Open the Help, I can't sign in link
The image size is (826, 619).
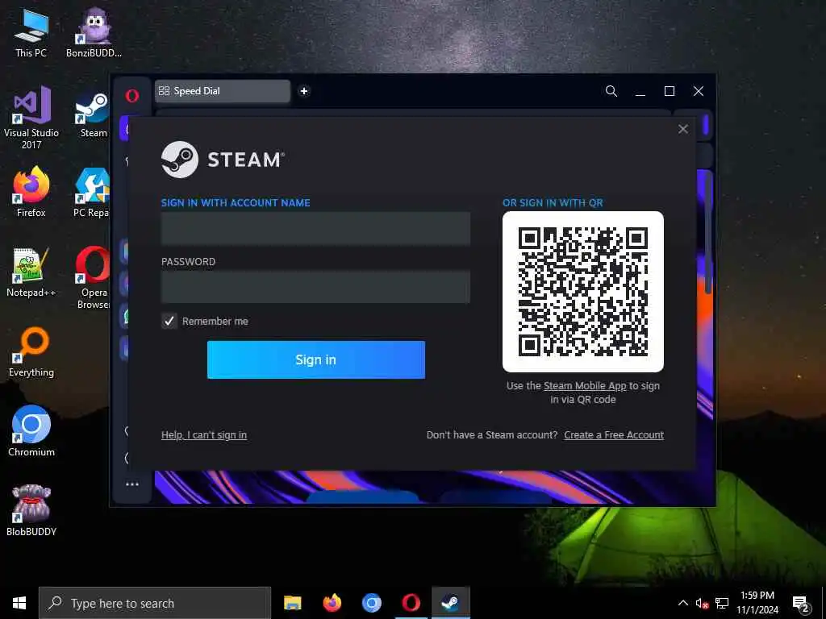coord(204,434)
